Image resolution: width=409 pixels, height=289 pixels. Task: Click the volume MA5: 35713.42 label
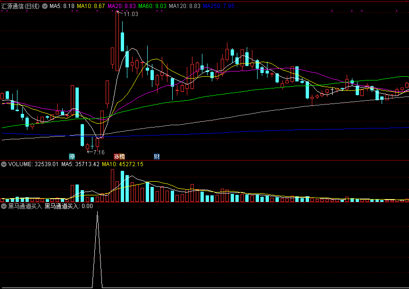80,164
